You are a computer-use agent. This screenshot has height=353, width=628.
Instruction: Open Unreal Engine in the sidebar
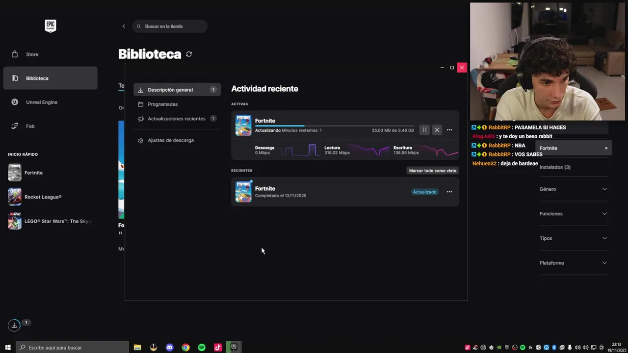(x=50, y=102)
